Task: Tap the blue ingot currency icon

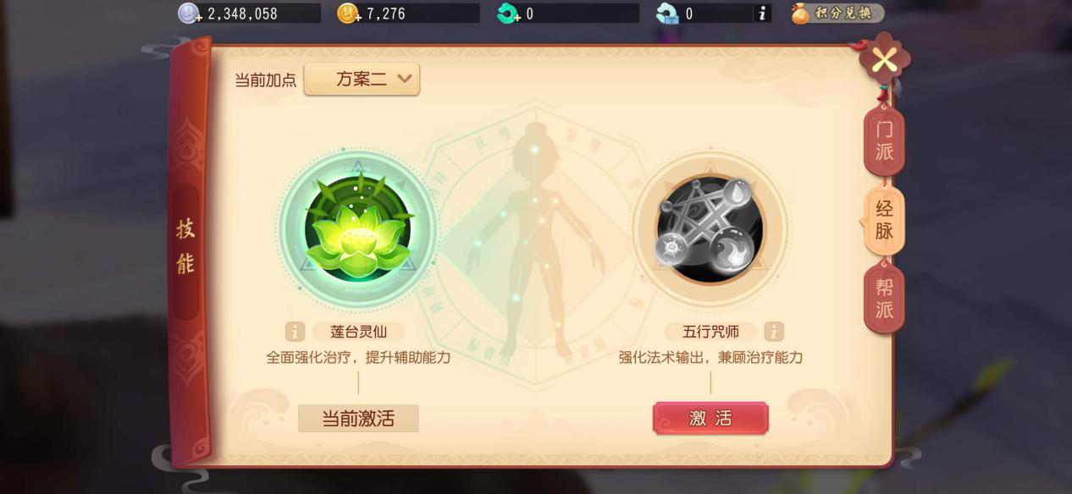Action: click(667, 14)
